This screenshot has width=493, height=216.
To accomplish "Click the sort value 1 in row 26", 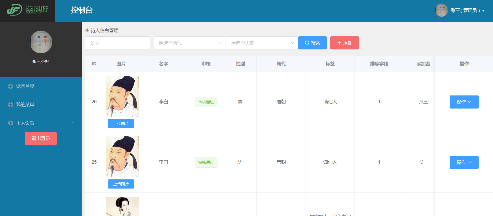I will point(379,102).
